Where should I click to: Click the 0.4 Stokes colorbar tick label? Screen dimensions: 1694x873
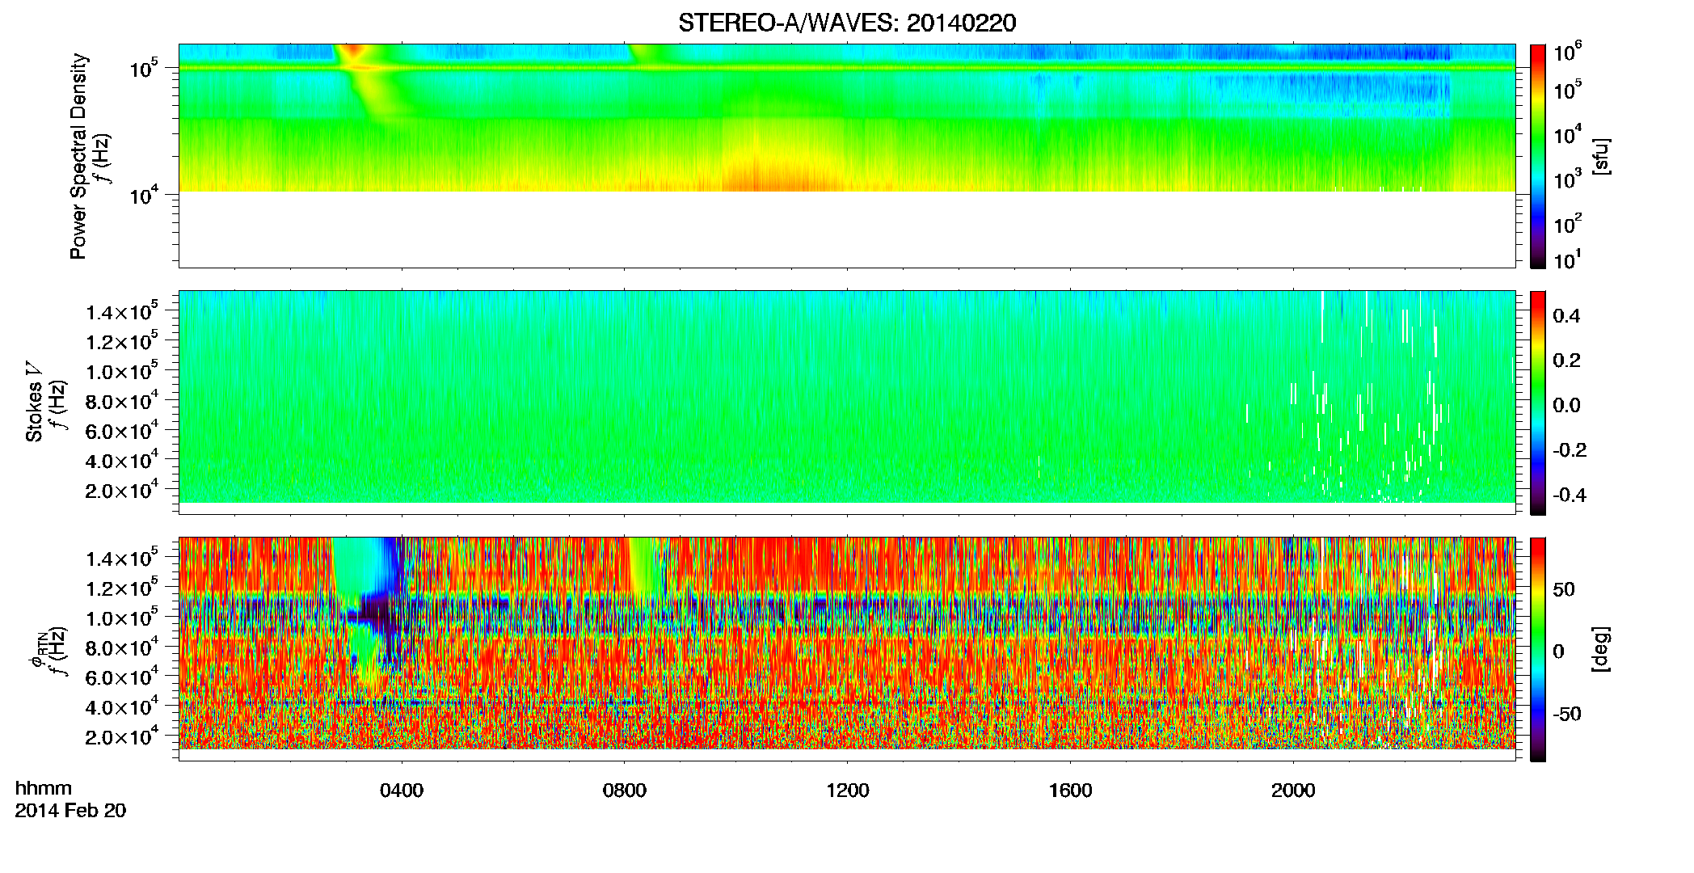click(x=1566, y=316)
